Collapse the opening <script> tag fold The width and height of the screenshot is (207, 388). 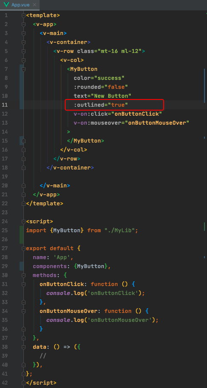coord(23,221)
